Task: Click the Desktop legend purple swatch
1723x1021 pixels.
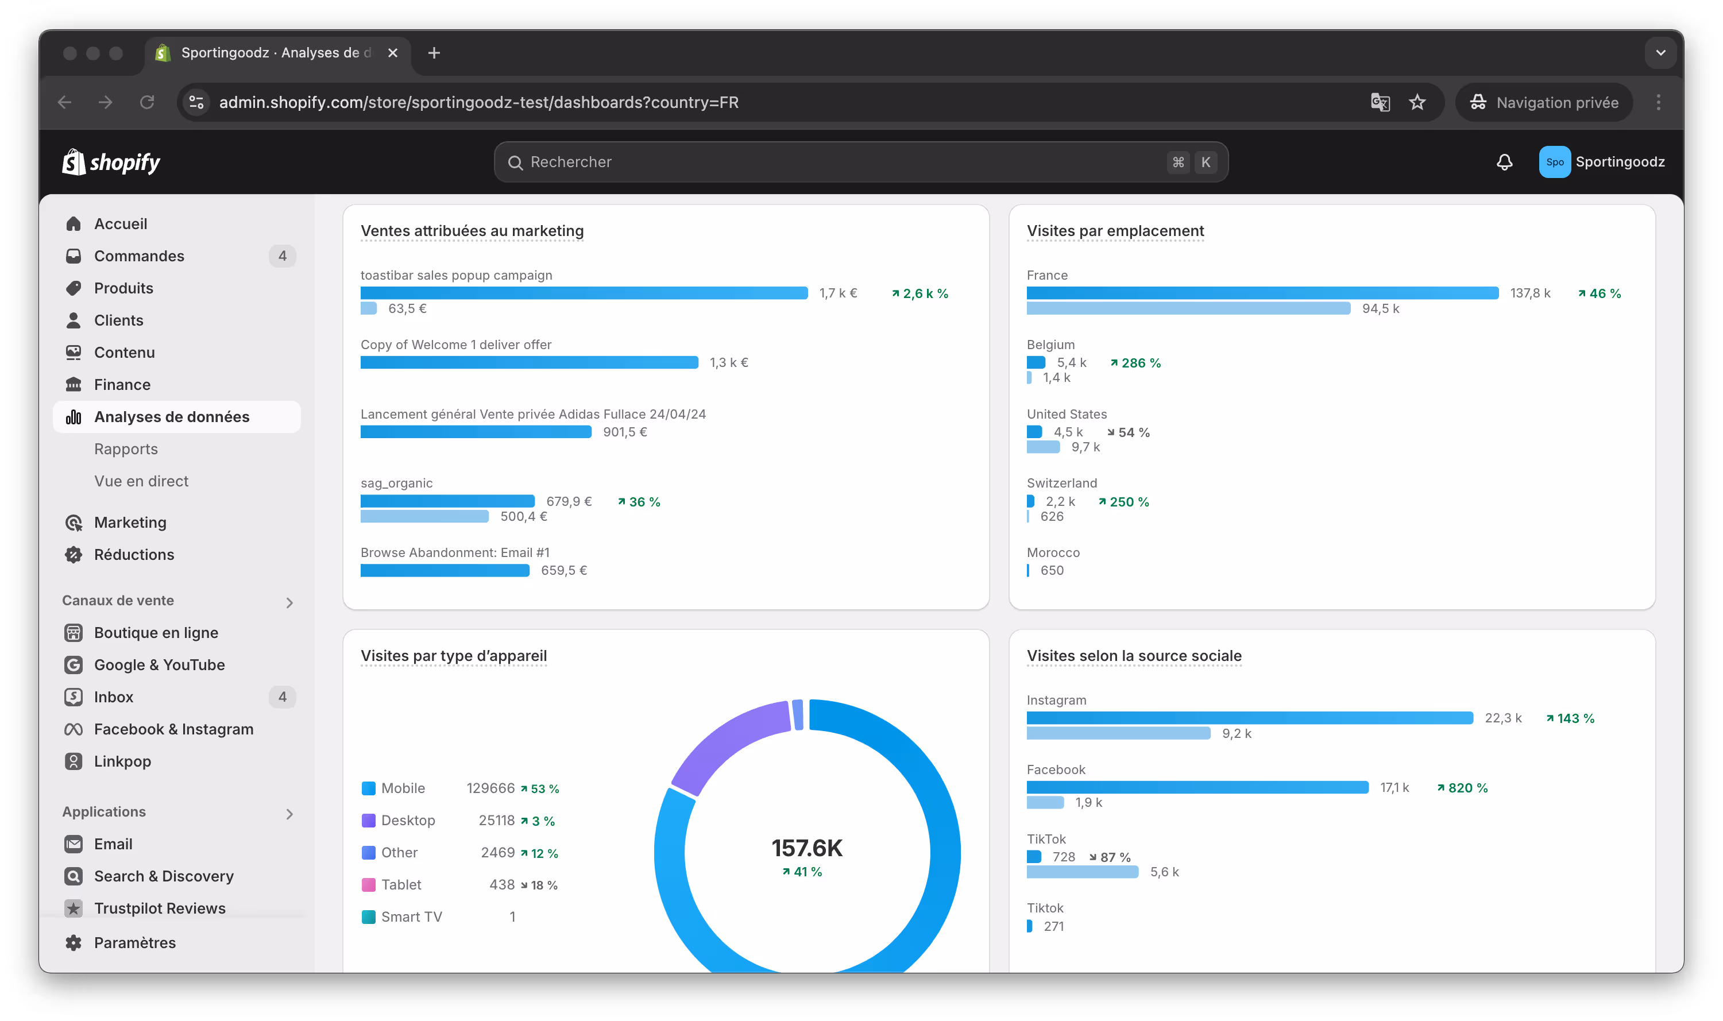Action: click(x=369, y=821)
